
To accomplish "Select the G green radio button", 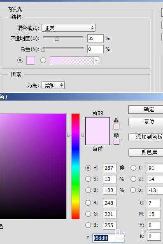I will tap(88, 214).
